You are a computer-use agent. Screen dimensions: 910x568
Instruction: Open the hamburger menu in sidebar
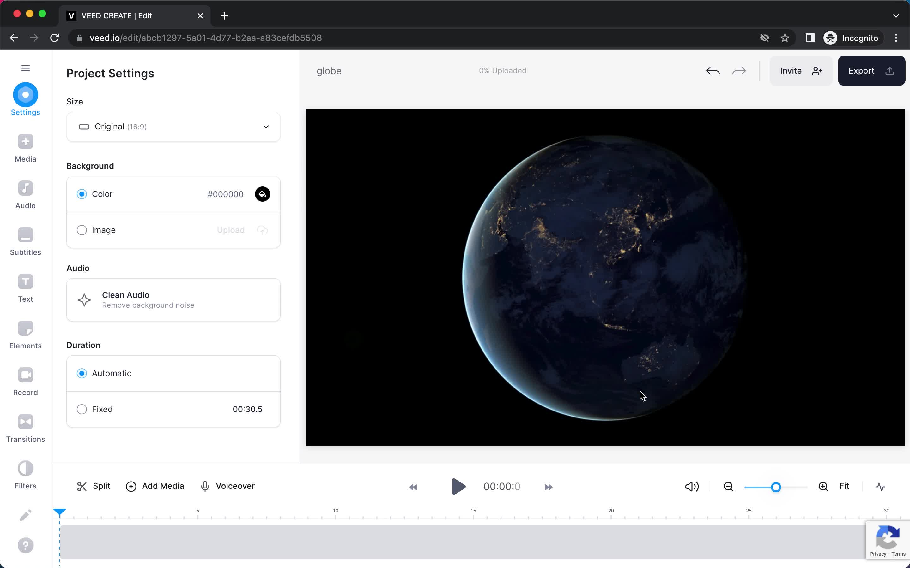coord(25,68)
